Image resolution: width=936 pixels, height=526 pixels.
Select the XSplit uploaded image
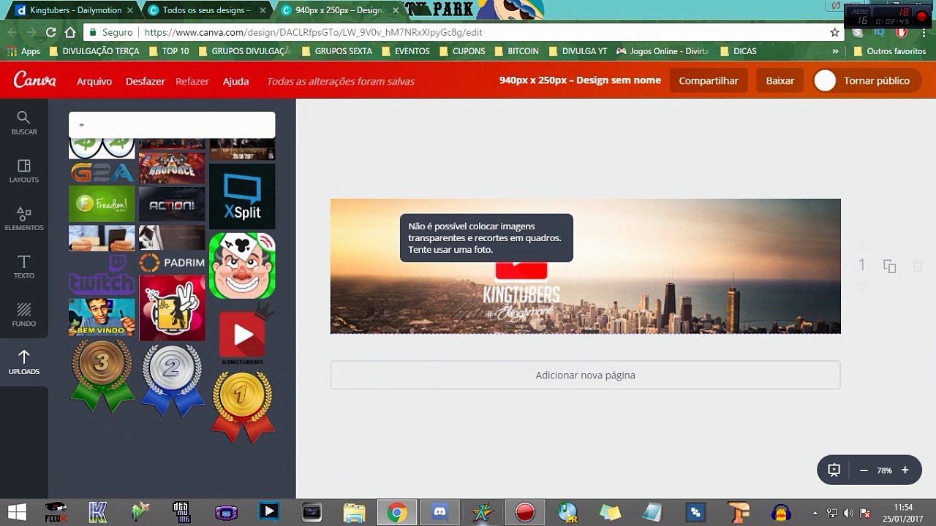tap(242, 197)
